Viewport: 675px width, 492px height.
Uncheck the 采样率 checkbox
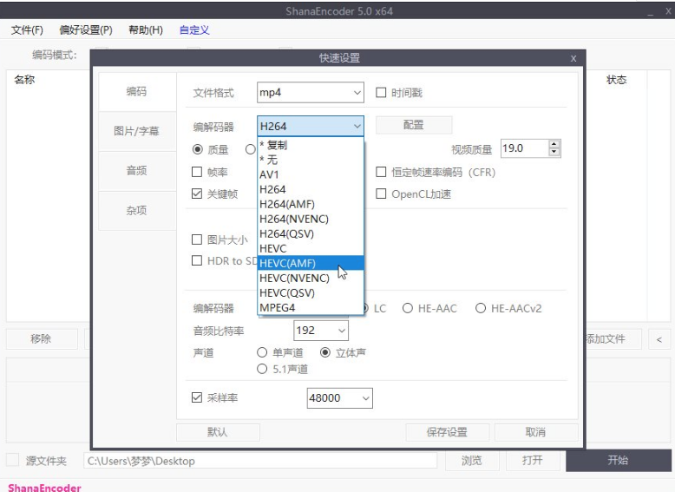[197, 397]
